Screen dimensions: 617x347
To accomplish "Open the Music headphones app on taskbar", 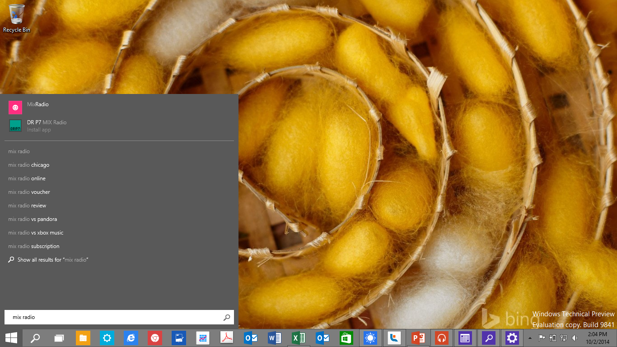I will pyautogui.click(x=442, y=338).
